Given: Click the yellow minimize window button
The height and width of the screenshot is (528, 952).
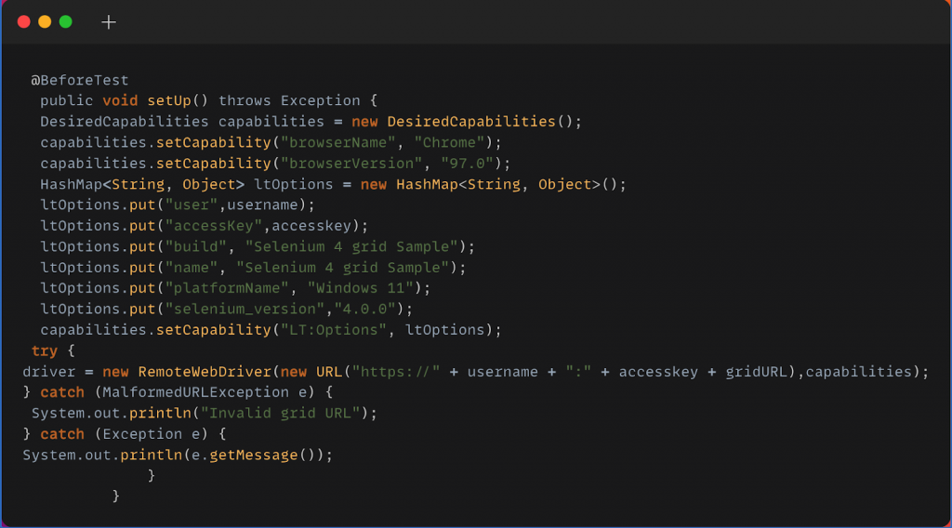Looking at the screenshot, I should [45, 21].
